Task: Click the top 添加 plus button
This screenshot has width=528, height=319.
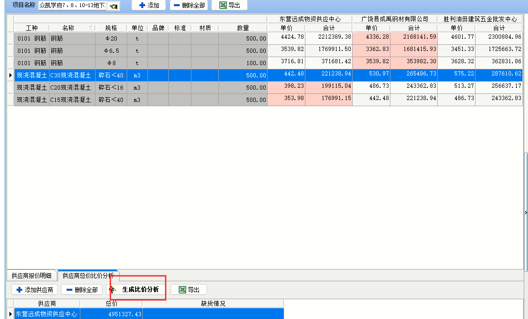Action: pos(148,5)
